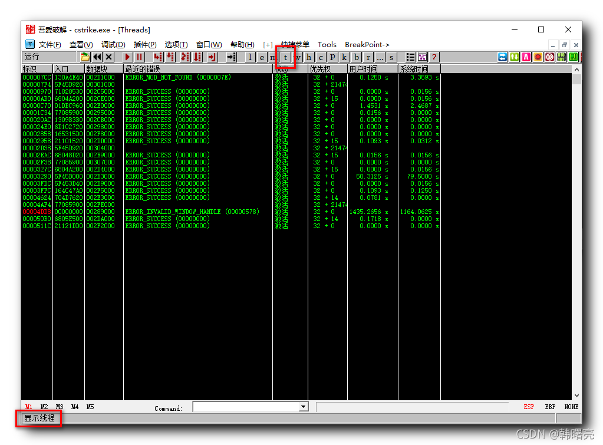Select the NONE stack mode label

pos(571,407)
